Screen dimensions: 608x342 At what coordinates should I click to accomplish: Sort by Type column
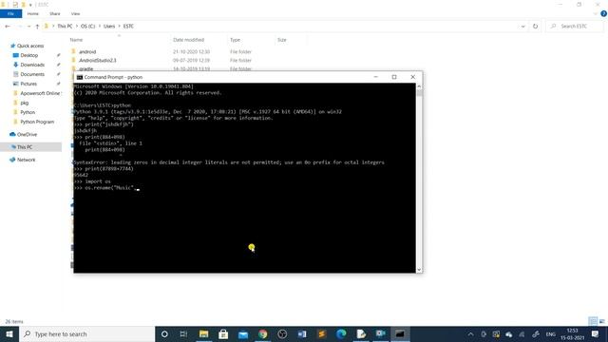tap(235, 40)
